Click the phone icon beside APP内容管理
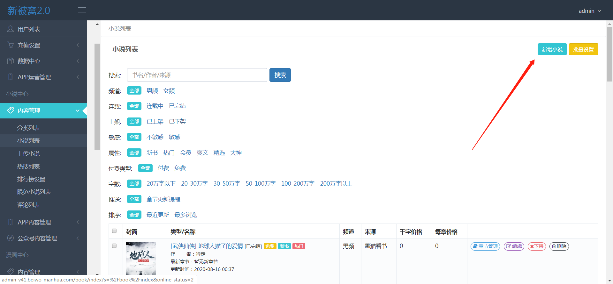Screen dimensions: 613x284 11,222
